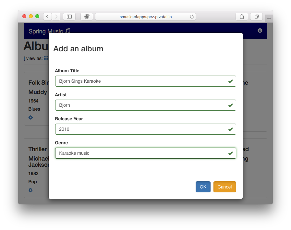Click the 'Thriller' album title
291x230 pixels.
tap(38, 149)
